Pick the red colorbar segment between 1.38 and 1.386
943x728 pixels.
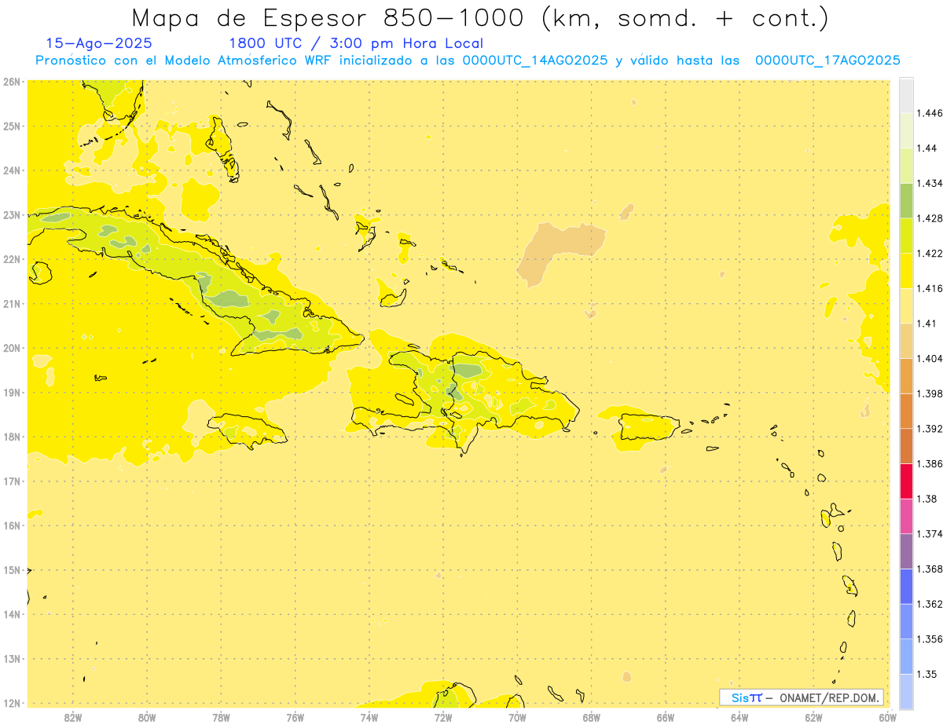pos(906,481)
